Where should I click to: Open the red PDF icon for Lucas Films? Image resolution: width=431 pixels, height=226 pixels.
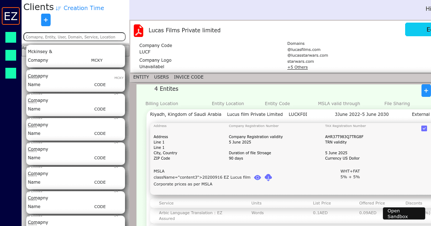(138, 31)
